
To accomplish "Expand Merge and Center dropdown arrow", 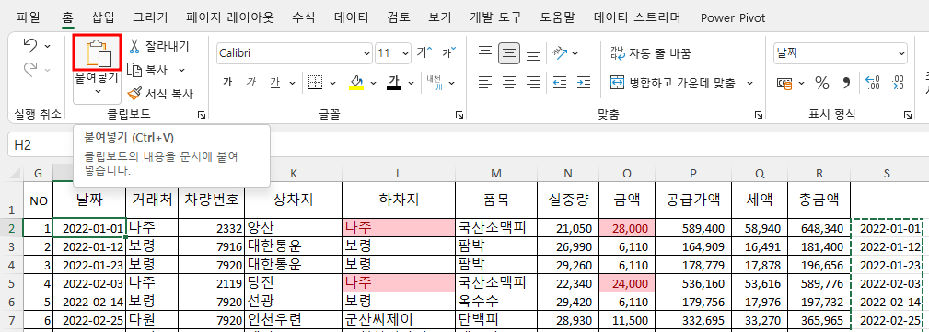I will [750, 83].
